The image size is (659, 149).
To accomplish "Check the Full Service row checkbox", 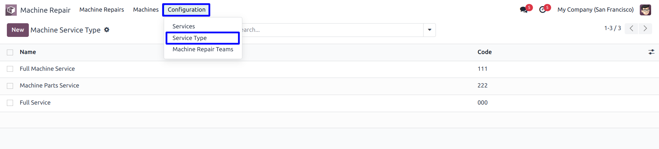I will pyautogui.click(x=10, y=103).
